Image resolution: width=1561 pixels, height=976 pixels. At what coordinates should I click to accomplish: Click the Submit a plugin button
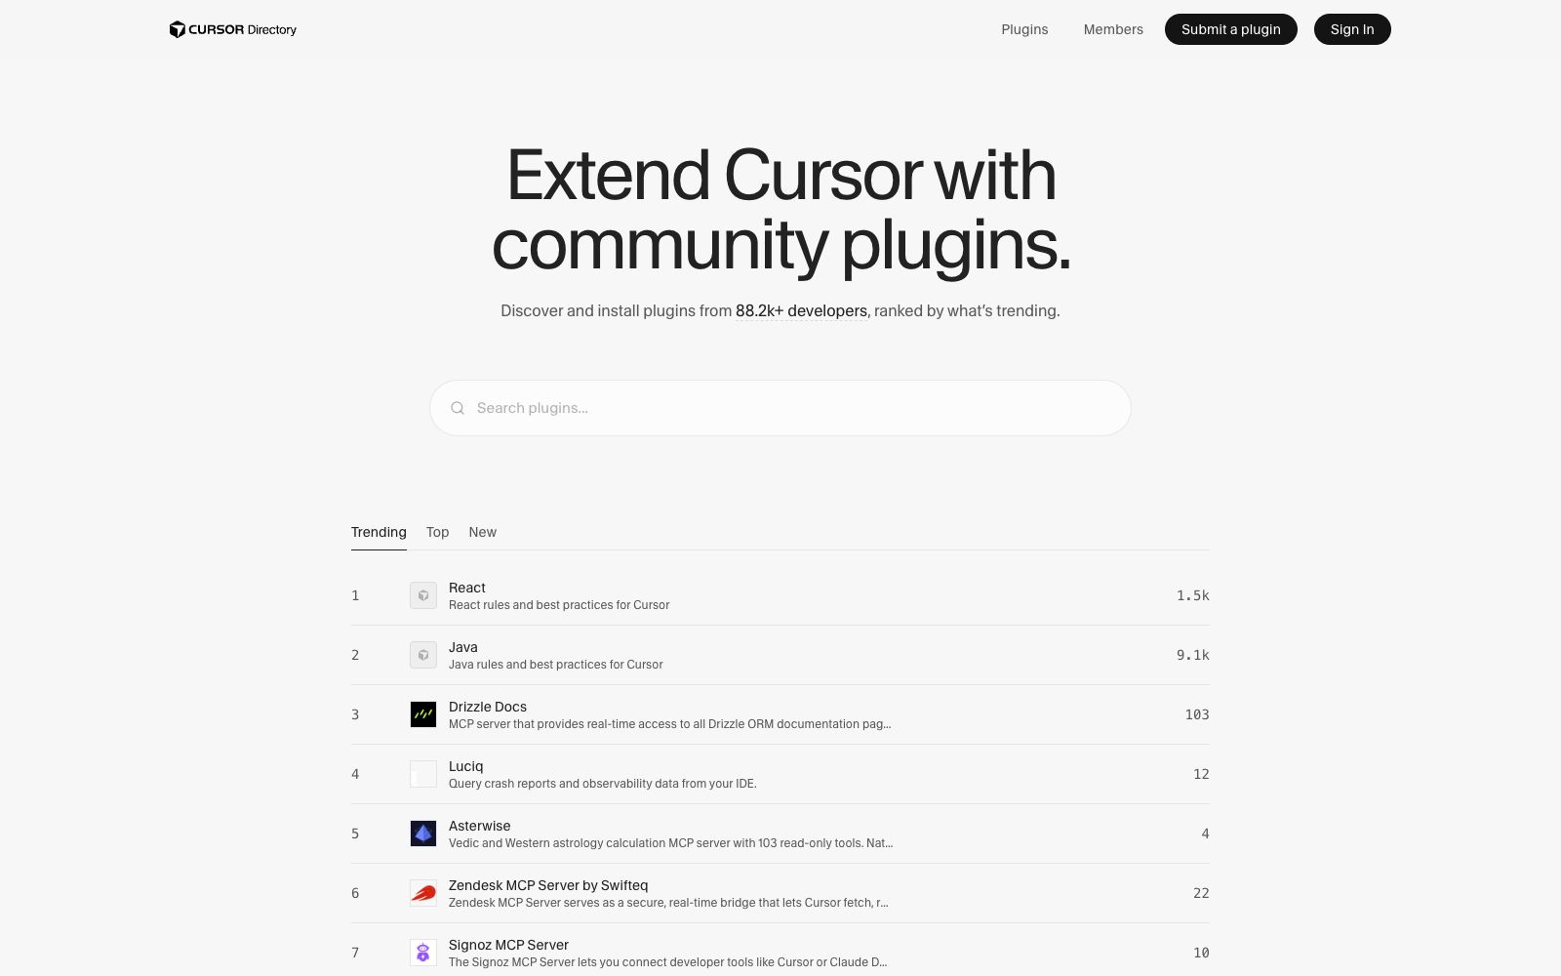[x=1231, y=29]
